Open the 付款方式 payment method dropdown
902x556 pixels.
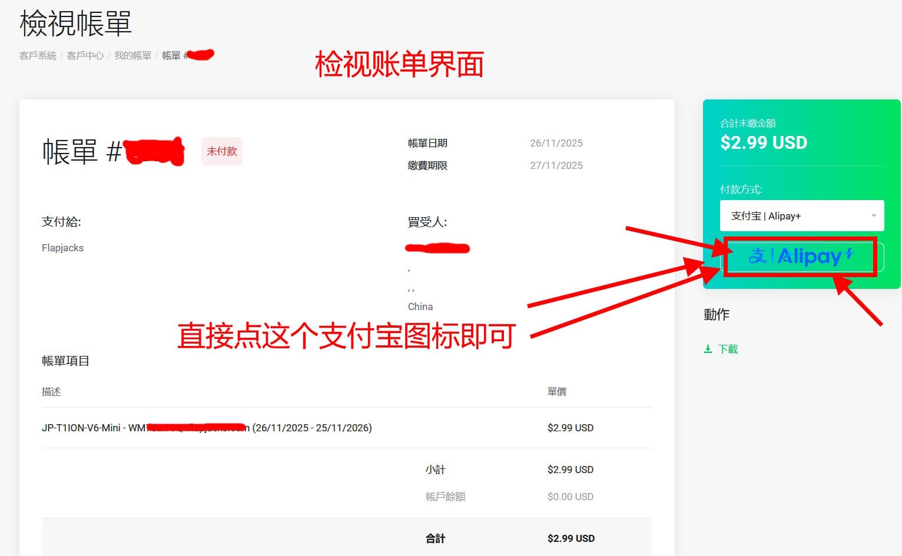click(802, 215)
